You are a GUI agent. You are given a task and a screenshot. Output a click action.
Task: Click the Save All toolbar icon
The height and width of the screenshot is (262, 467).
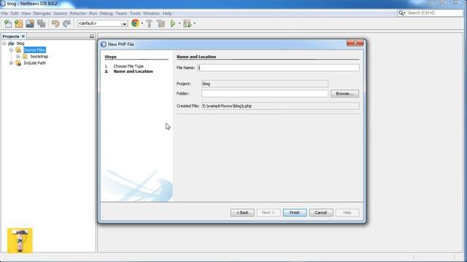click(x=41, y=23)
